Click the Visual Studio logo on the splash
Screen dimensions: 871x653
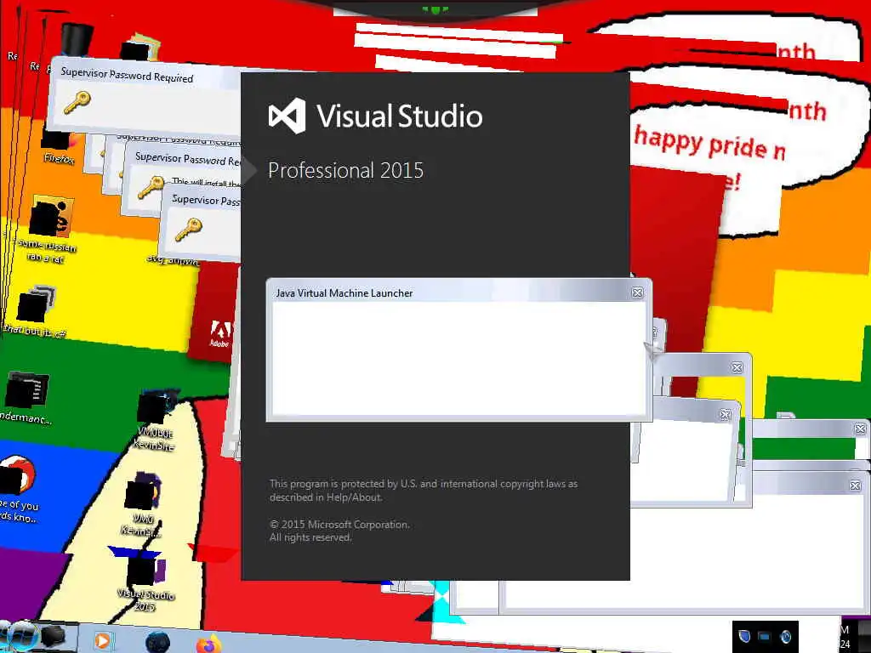(x=287, y=116)
